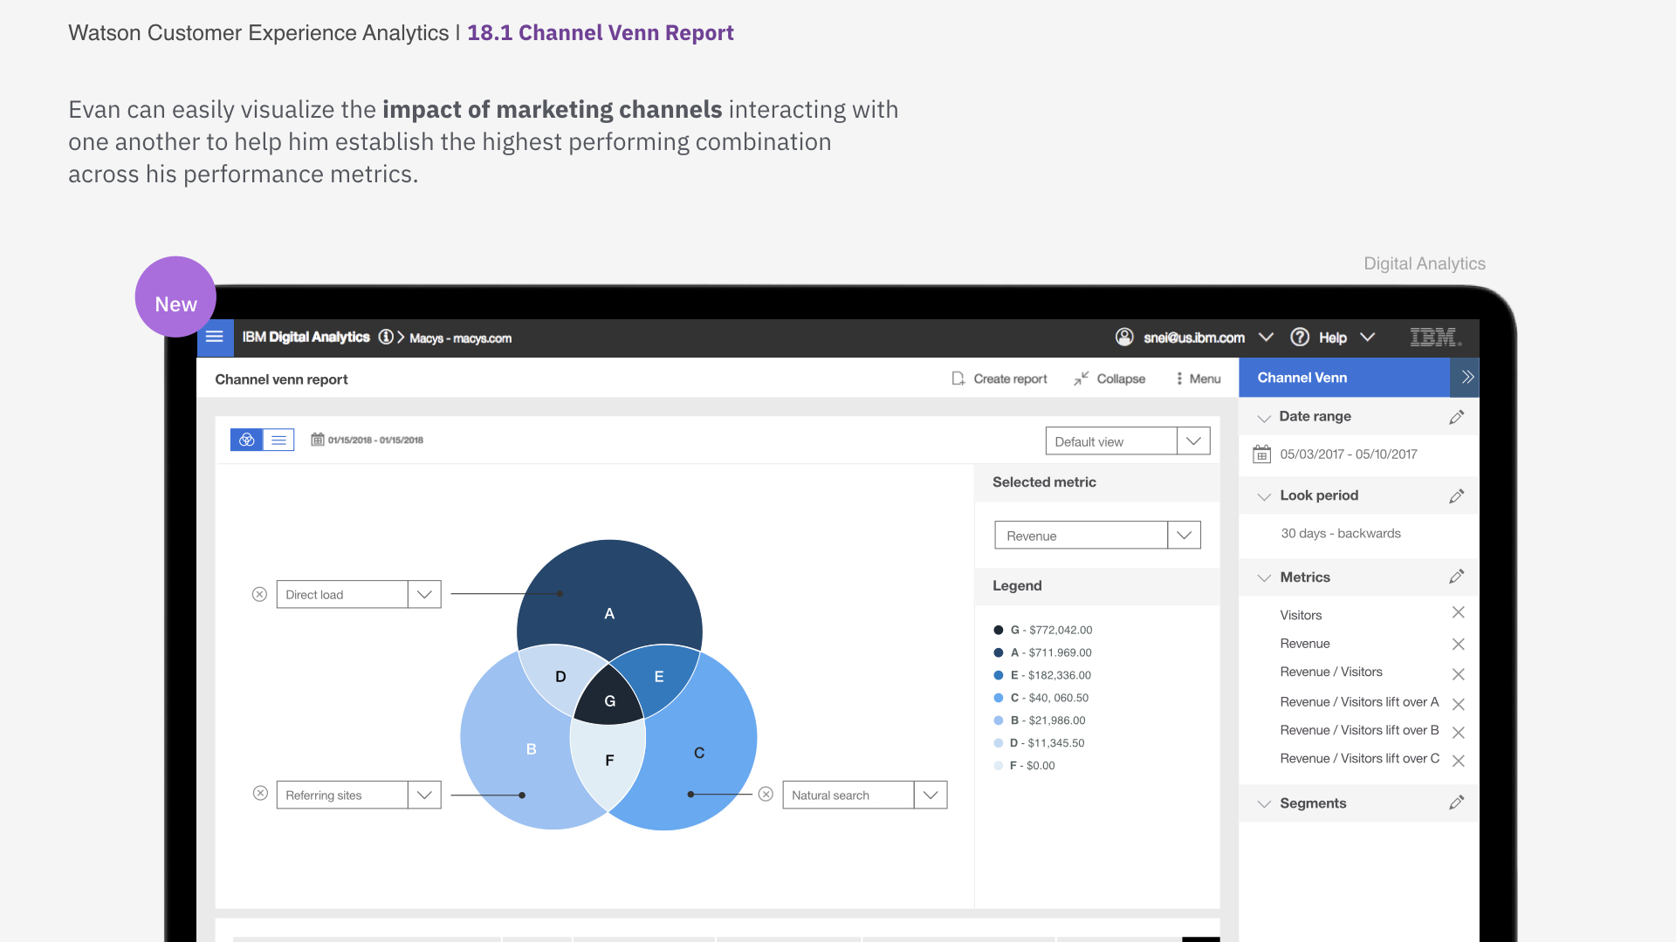
Task: Click the 30 days - backwards value
Action: click(1340, 533)
